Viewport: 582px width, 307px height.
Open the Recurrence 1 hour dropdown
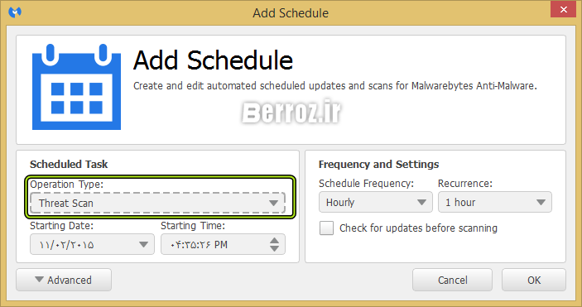pos(495,202)
